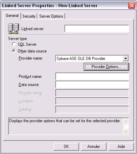Confirm with the OK button

(66, 147)
